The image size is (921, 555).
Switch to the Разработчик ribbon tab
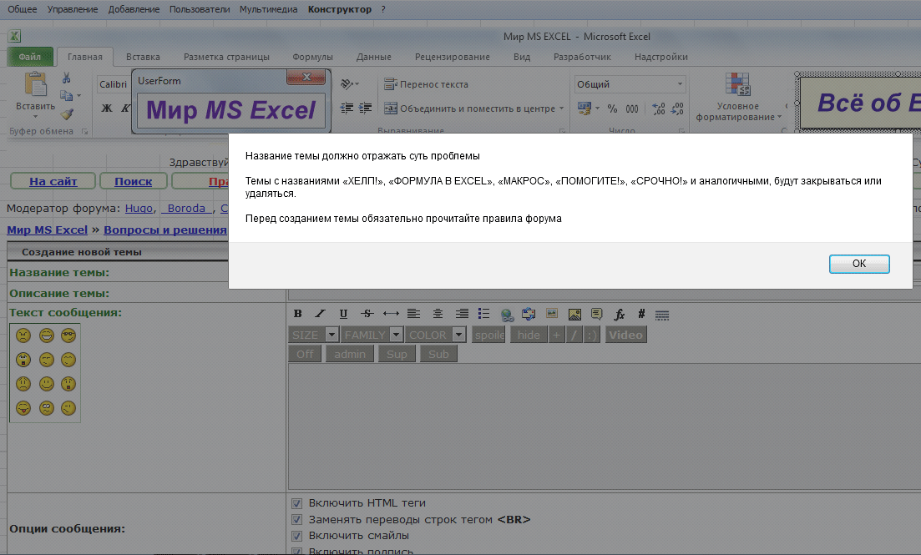(582, 57)
